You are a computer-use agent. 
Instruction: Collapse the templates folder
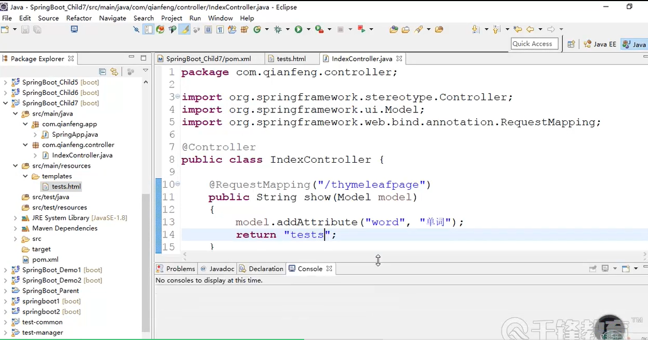(x=25, y=176)
